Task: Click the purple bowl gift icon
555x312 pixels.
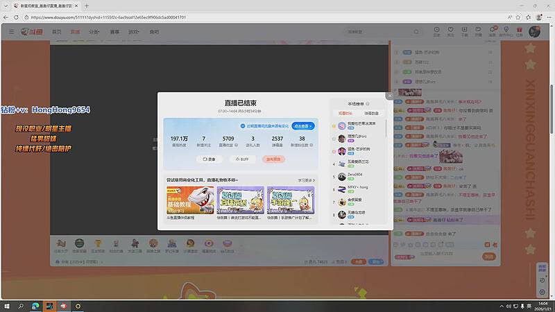Action: tap(228, 243)
